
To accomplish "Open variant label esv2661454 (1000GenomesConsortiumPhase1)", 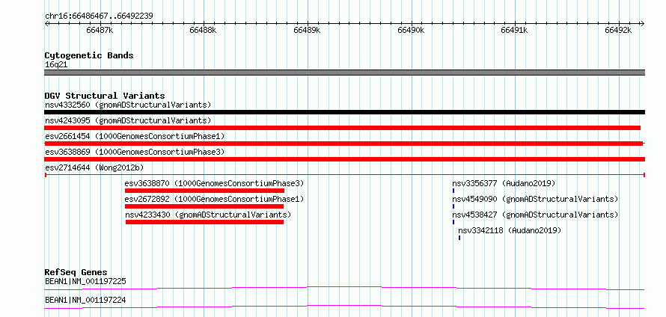I will click(135, 136).
